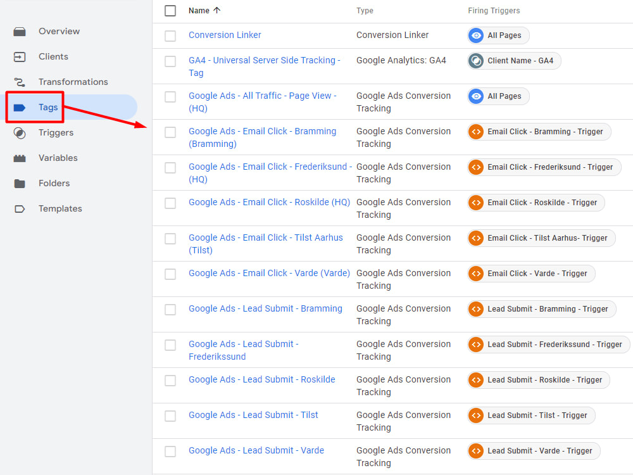The width and height of the screenshot is (633, 475).
Task: Click eye icon of All Pages trigger in Page View row
Action: (x=477, y=96)
